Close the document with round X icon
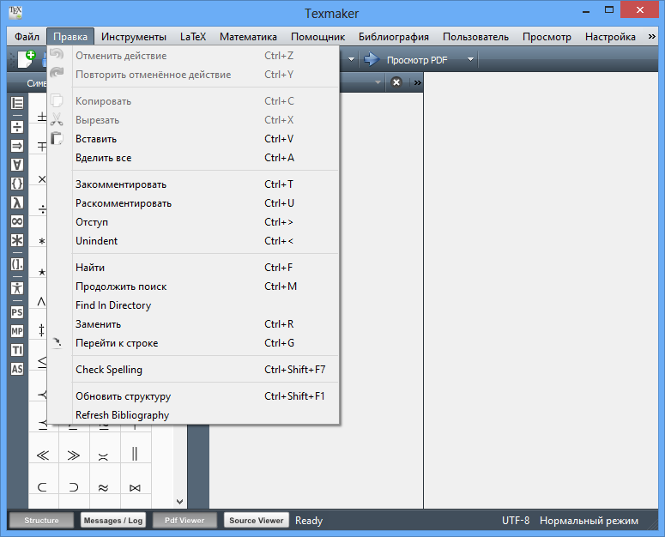The width and height of the screenshot is (665, 537). pos(396,82)
